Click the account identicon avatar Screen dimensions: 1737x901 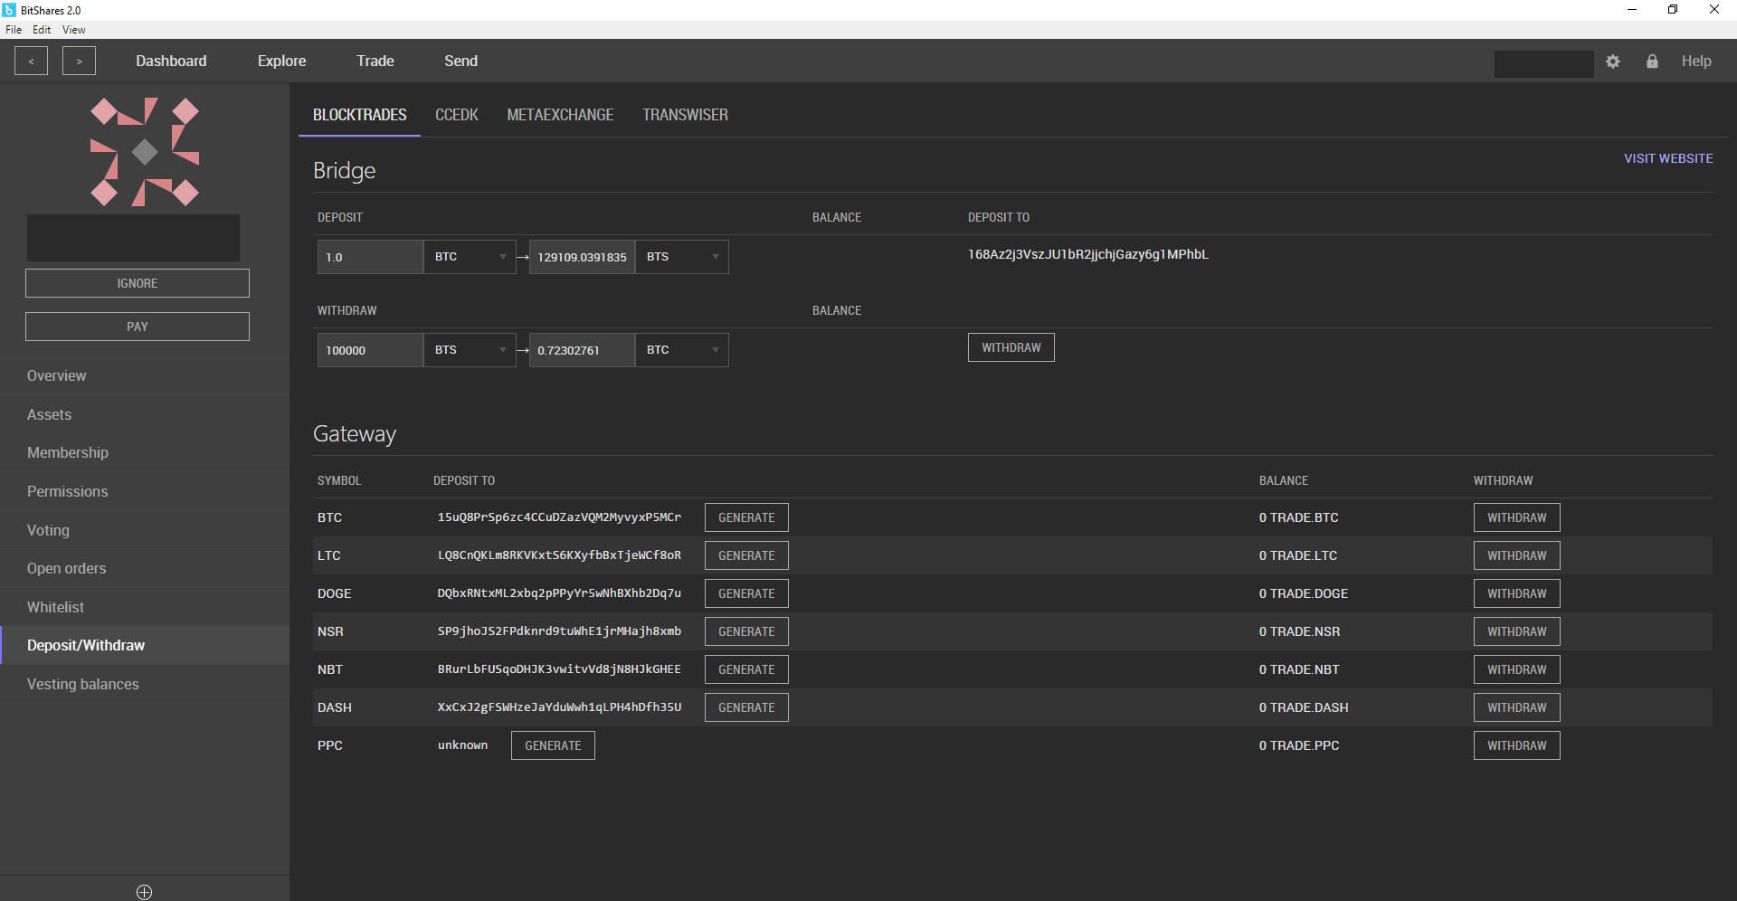(x=145, y=152)
